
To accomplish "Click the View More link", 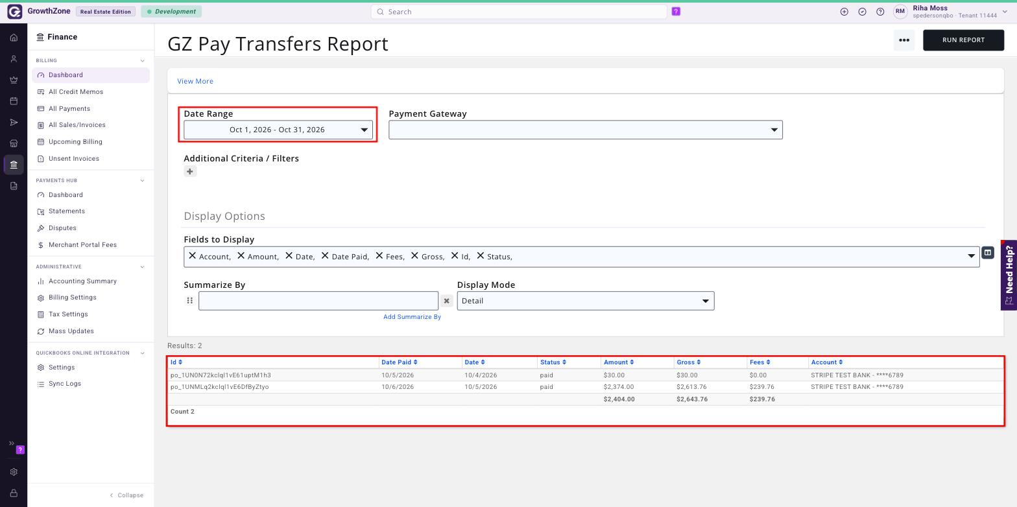I will tap(195, 82).
